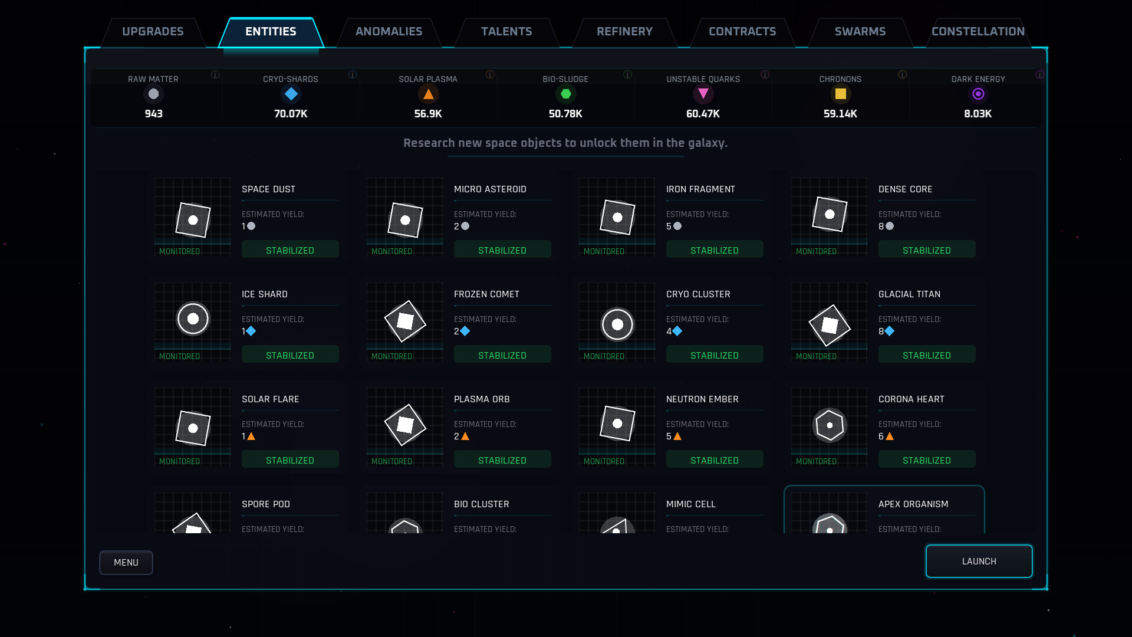Click the Bio-Sludge hexagon icon
Image resolution: width=1132 pixels, height=637 pixels.
(566, 94)
